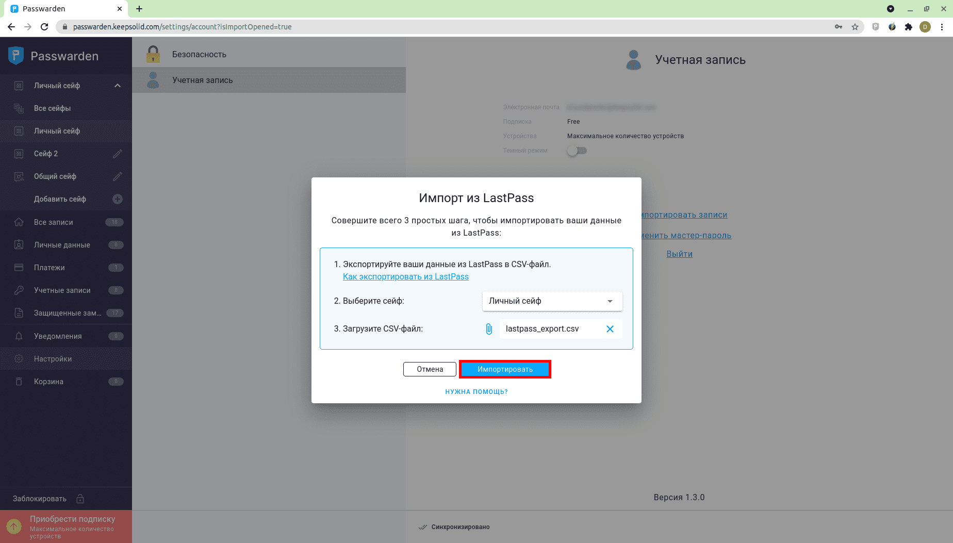The height and width of the screenshot is (543, 953).
Task: Open Безопасность settings section
Action: coord(199,54)
